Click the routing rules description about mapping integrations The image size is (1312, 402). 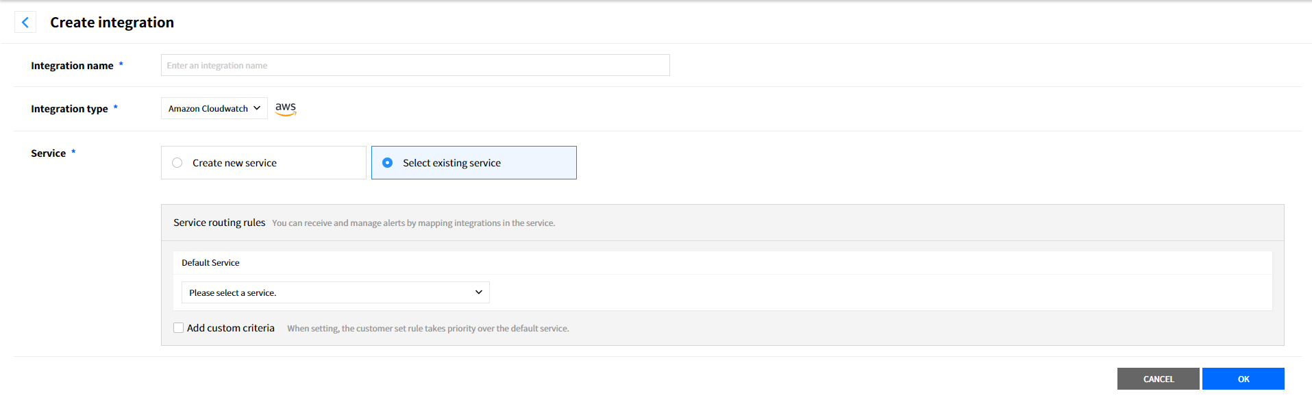point(413,223)
